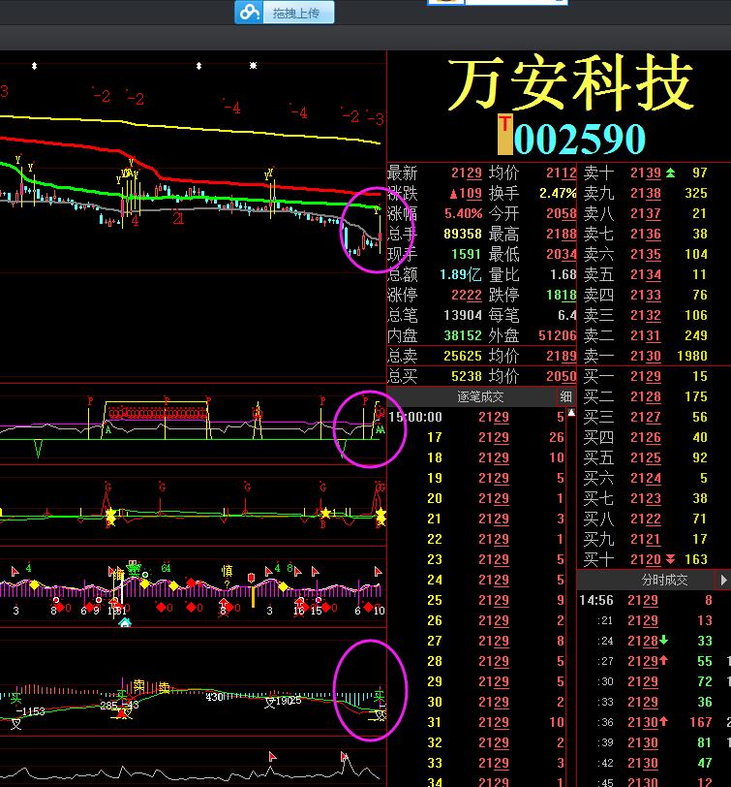The image size is (731, 787).
Task: Click the 15:00:00 tick row
Action: [476, 417]
